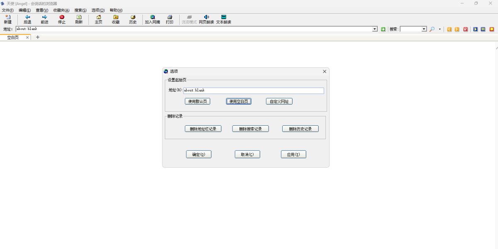The width and height of the screenshot is (498, 249).
Task: Add a new tab with plus button
Action: tap(38, 37)
